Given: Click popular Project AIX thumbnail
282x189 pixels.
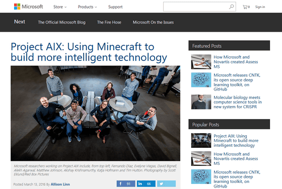Looking at the screenshot, I should (x=201, y=140).
